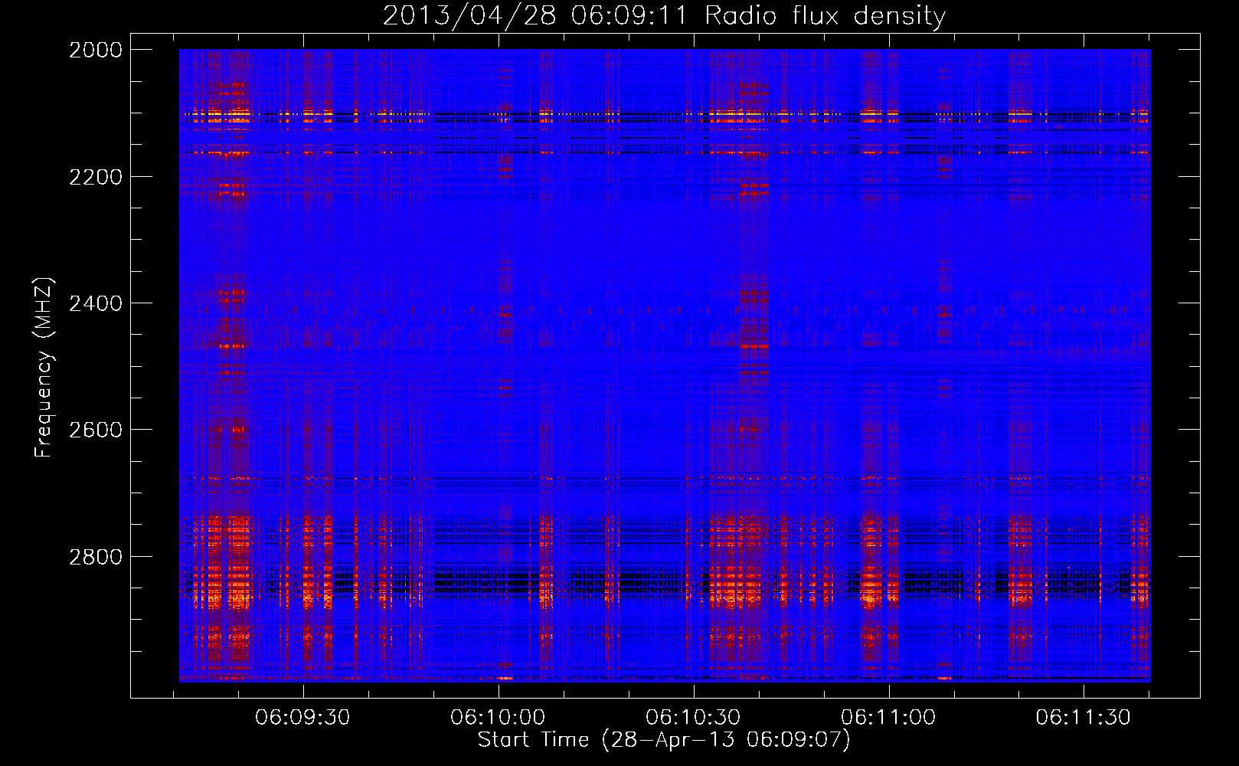Click the 2800 frequency tick label
Viewport: 1239px width, 766px height.
tap(96, 557)
